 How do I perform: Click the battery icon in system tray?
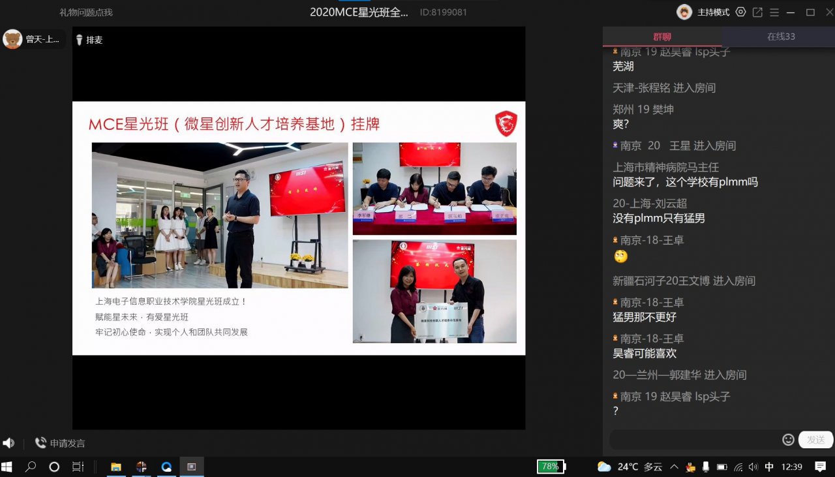click(x=722, y=467)
